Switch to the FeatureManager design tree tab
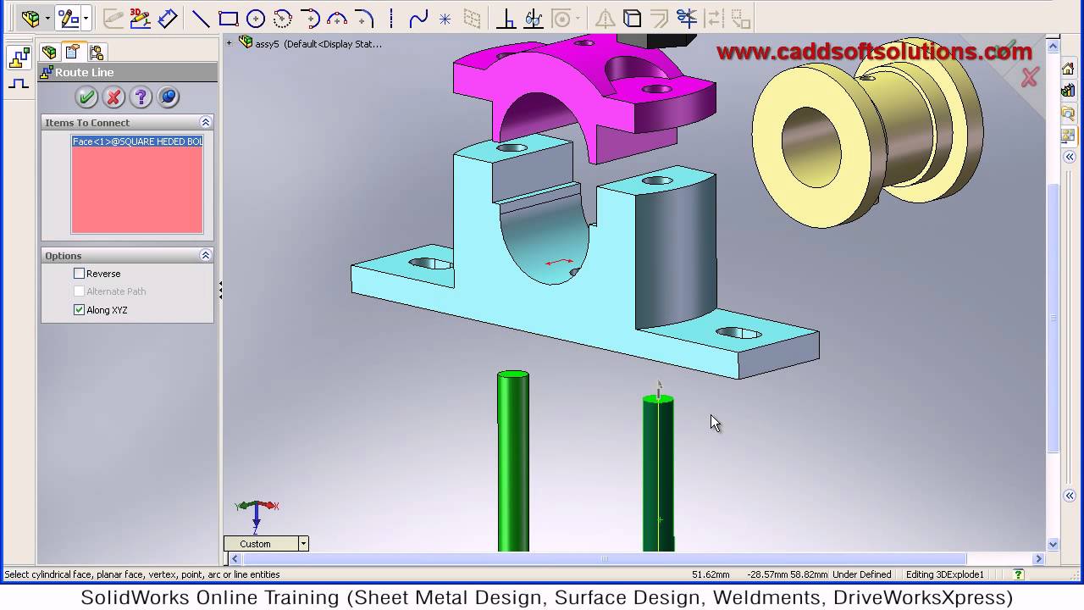Screen dimensions: 1084x610 point(49,53)
